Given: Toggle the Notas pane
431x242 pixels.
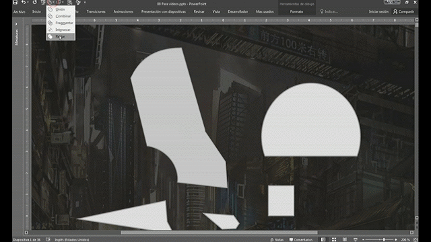Looking at the screenshot, I should tap(277, 239).
